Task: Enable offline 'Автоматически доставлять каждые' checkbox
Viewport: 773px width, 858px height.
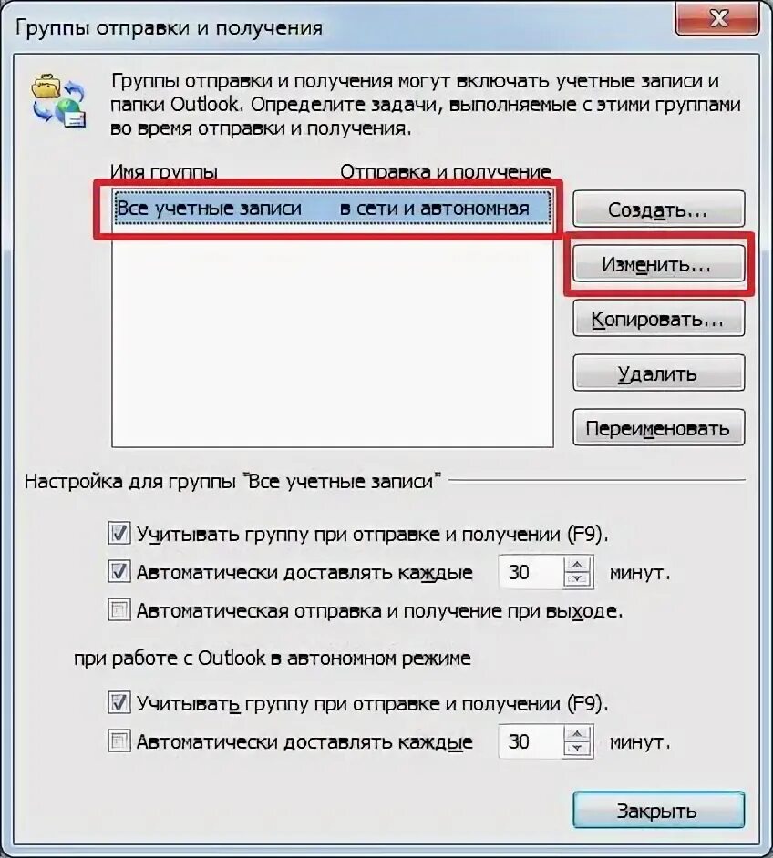Action: pos(119,741)
